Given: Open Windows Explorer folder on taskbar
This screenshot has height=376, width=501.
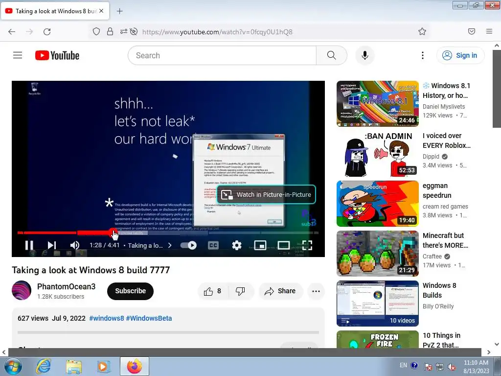Looking at the screenshot, I should pyautogui.click(x=74, y=367).
